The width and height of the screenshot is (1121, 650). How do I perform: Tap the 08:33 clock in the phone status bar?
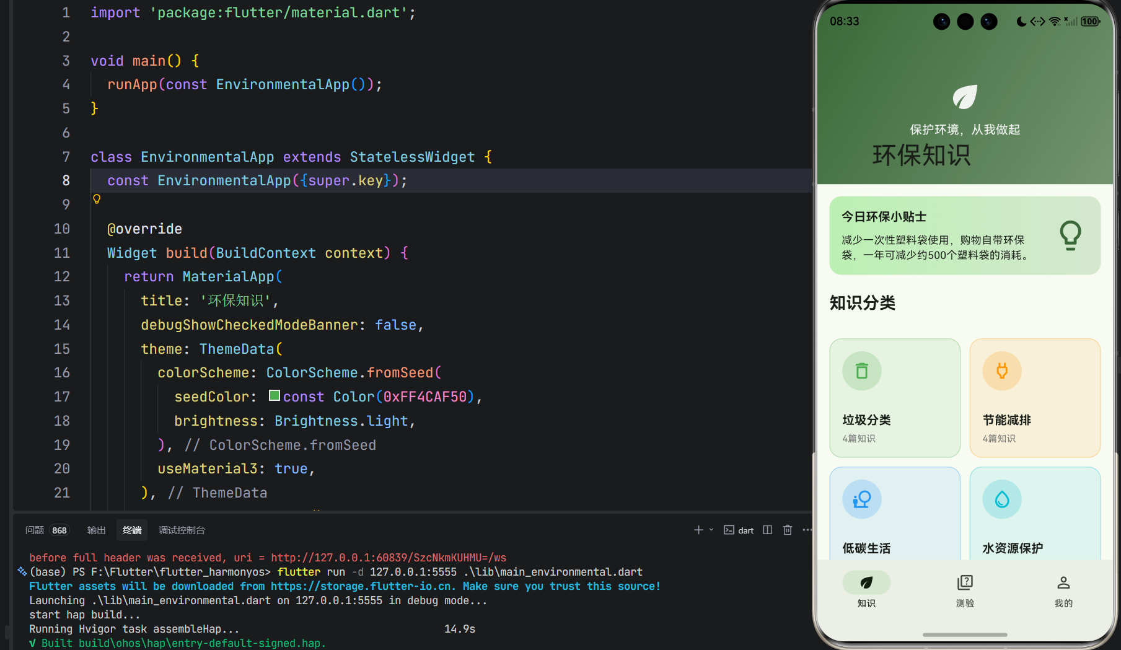[x=845, y=22]
